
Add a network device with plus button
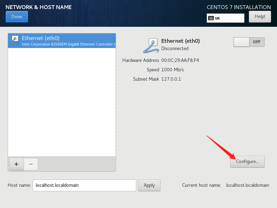coord(16,164)
